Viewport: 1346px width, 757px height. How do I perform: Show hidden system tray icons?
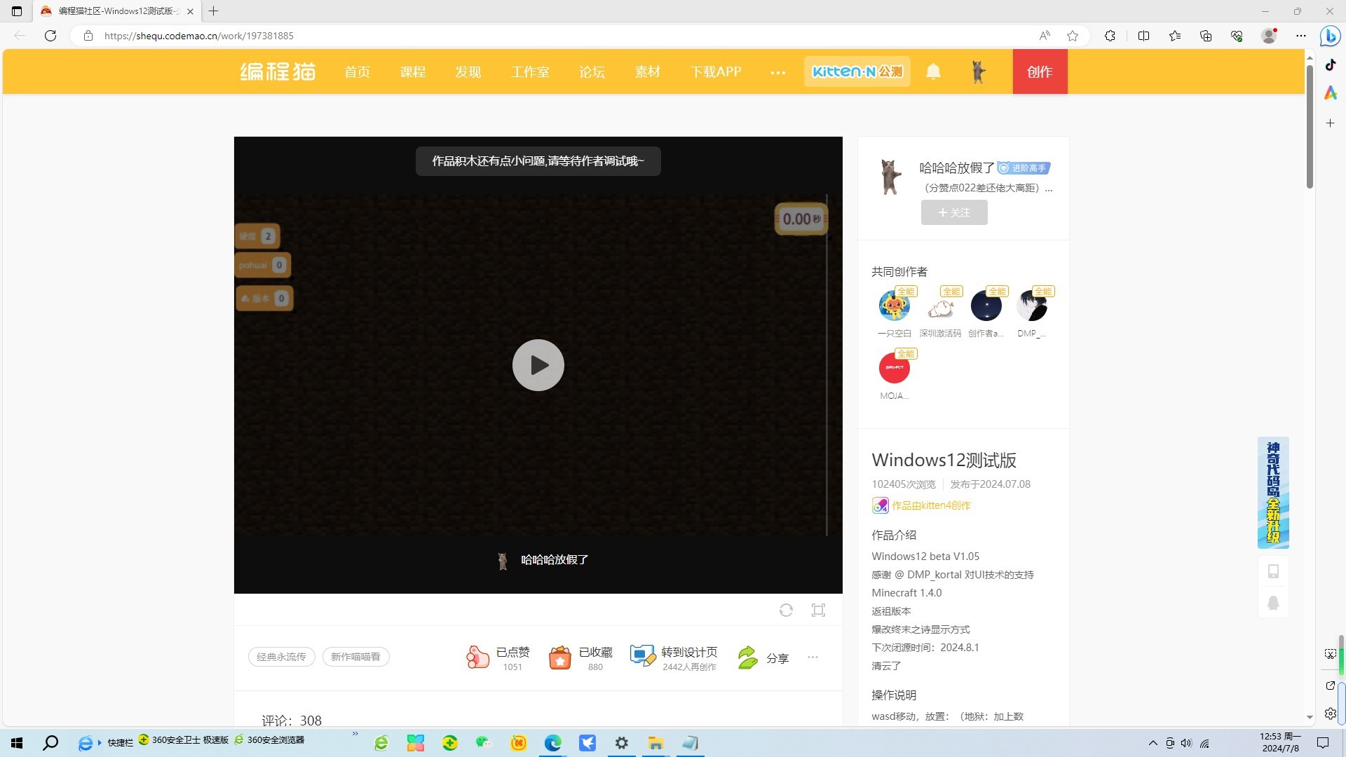[x=1153, y=743]
